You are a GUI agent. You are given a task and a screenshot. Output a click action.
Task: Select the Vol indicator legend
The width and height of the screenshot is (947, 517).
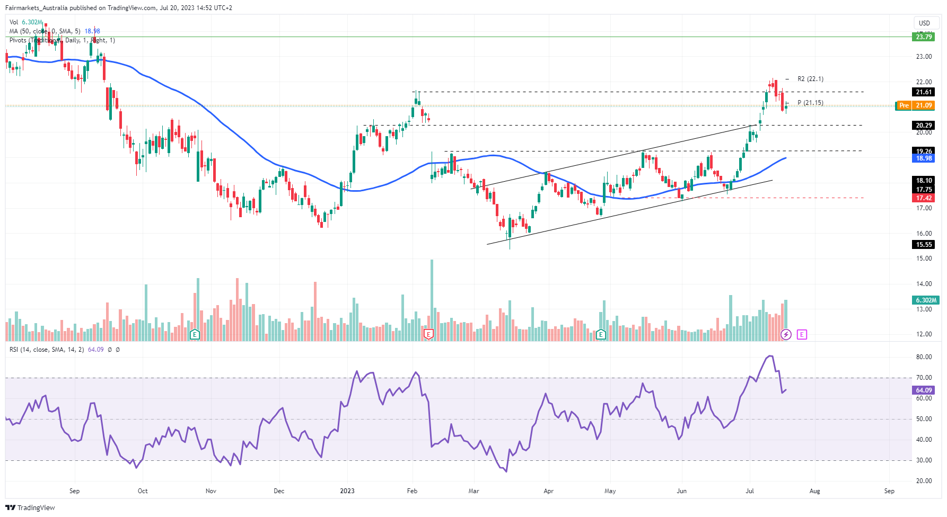pyautogui.click(x=14, y=22)
